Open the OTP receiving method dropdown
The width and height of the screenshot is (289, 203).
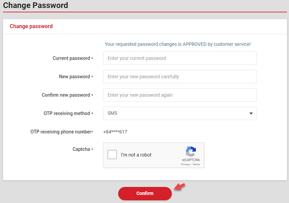point(180,113)
